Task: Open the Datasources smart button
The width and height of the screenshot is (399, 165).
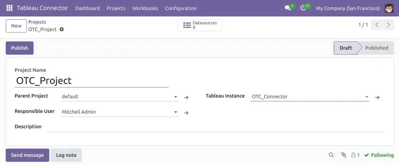Action: pos(200,25)
